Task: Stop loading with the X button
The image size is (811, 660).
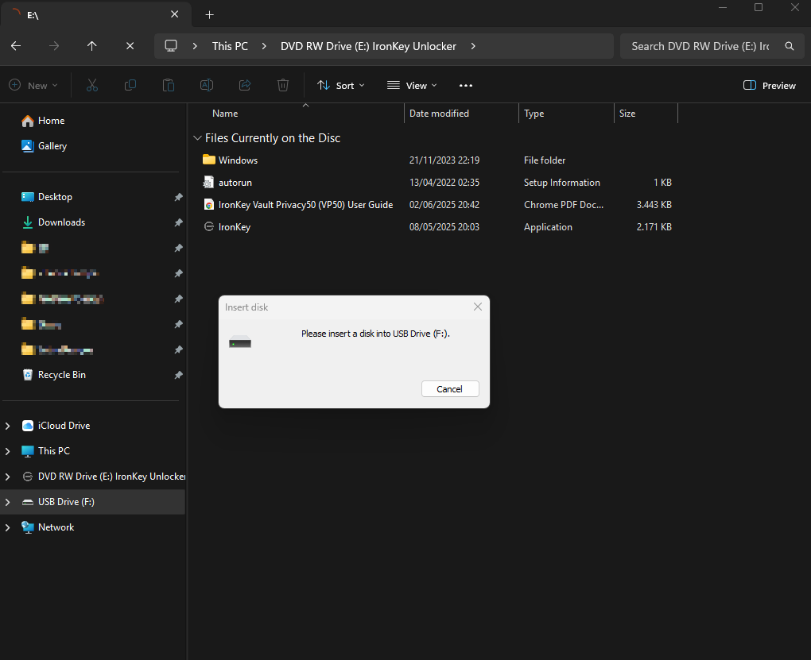Action: point(130,46)
